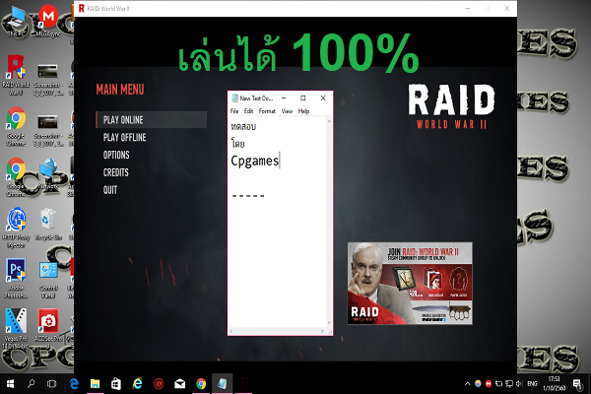591x394 pixels.
Task: Open the Windows Start menu
Action: 10,384
